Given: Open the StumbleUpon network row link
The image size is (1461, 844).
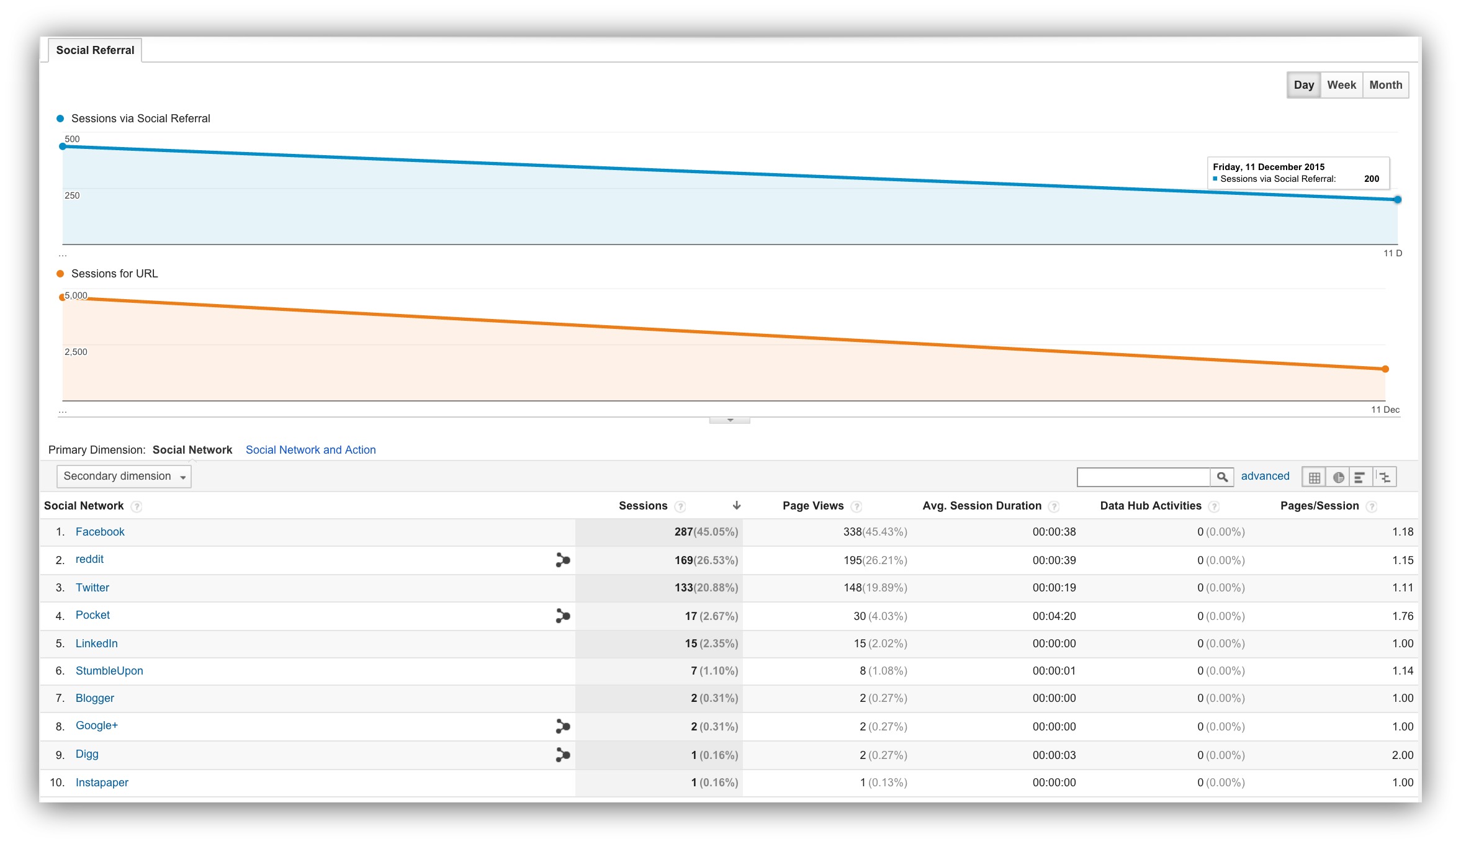Looking at the screenshot, I should point(109,671).
